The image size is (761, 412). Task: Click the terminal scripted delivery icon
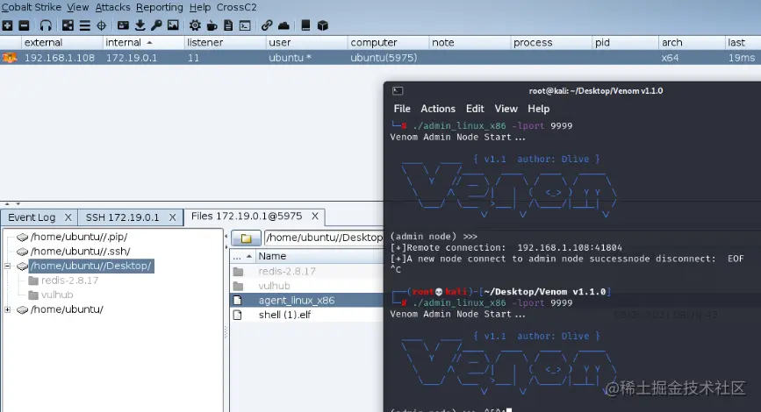[x=245, y=25]
